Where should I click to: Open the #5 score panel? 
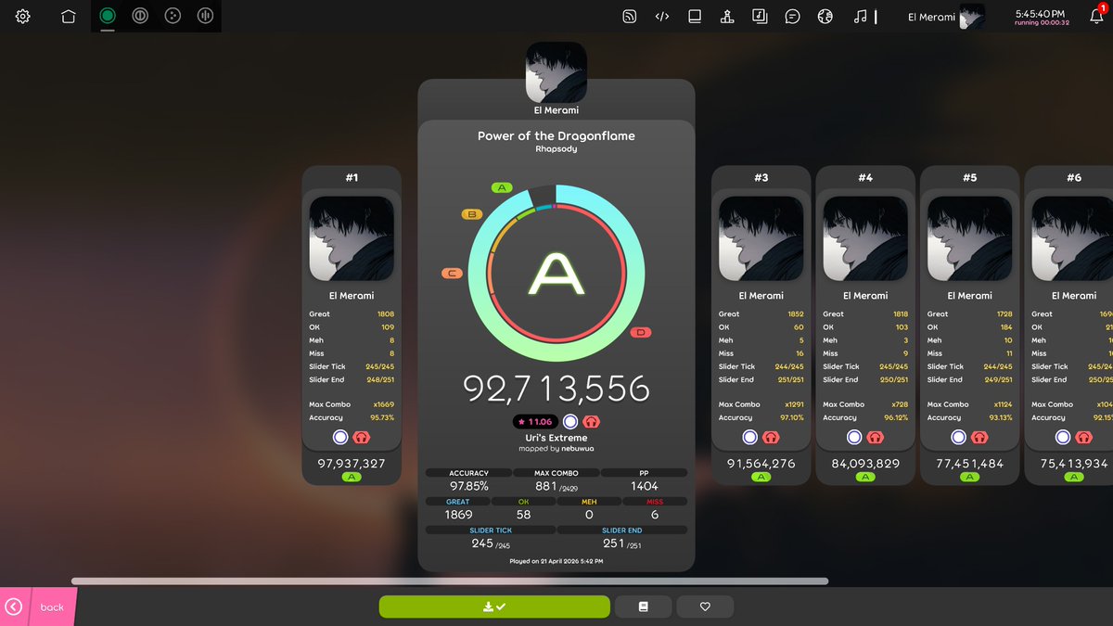[969, 326]
